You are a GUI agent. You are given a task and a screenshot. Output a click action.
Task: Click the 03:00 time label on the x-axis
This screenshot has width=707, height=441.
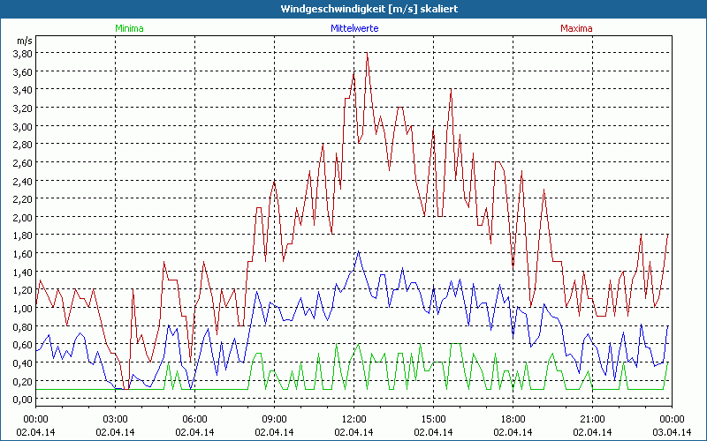click(x=116, y=419)
